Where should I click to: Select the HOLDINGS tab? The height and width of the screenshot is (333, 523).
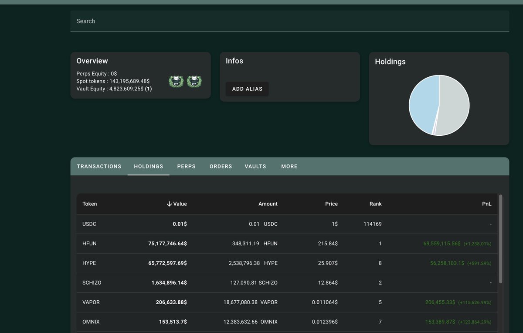click(x=149, y=166)
